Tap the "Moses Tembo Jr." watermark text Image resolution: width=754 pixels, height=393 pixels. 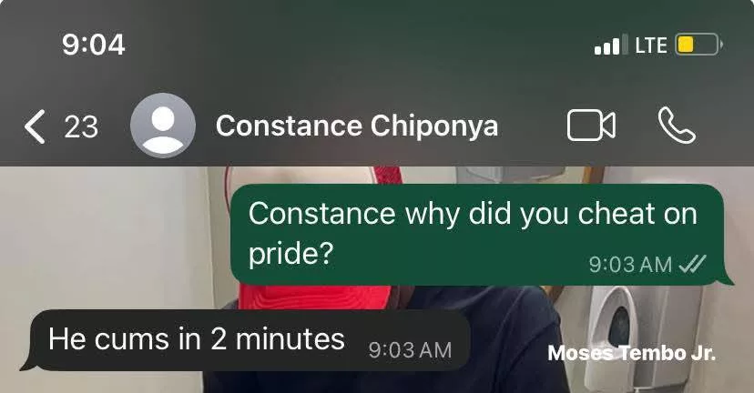coord(632,353)
